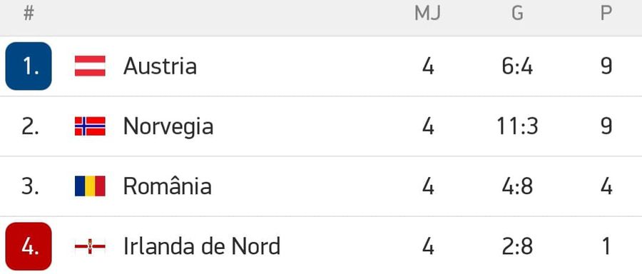Select rank number 2 in Norvegia row
642x274 pixels.
(x=30, y=126)
